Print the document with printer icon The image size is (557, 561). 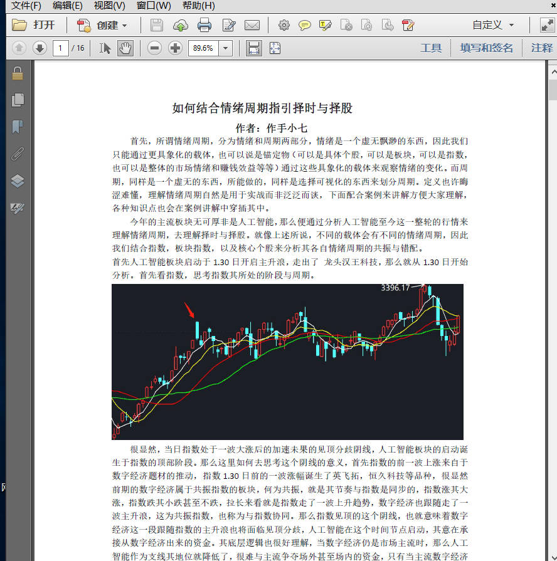(x=204, y=26)
